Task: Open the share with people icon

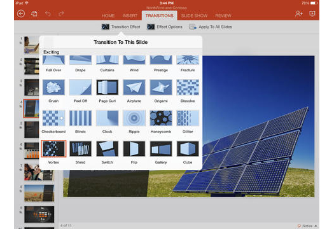Action: (299, 14)
